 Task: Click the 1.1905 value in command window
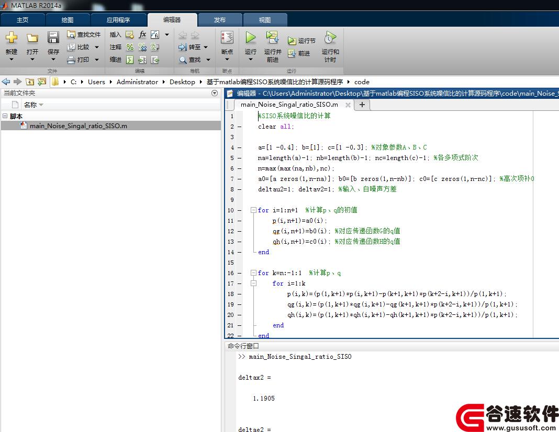264,399
